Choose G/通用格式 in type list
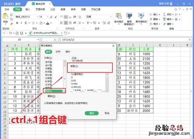 tap(77, 74)
